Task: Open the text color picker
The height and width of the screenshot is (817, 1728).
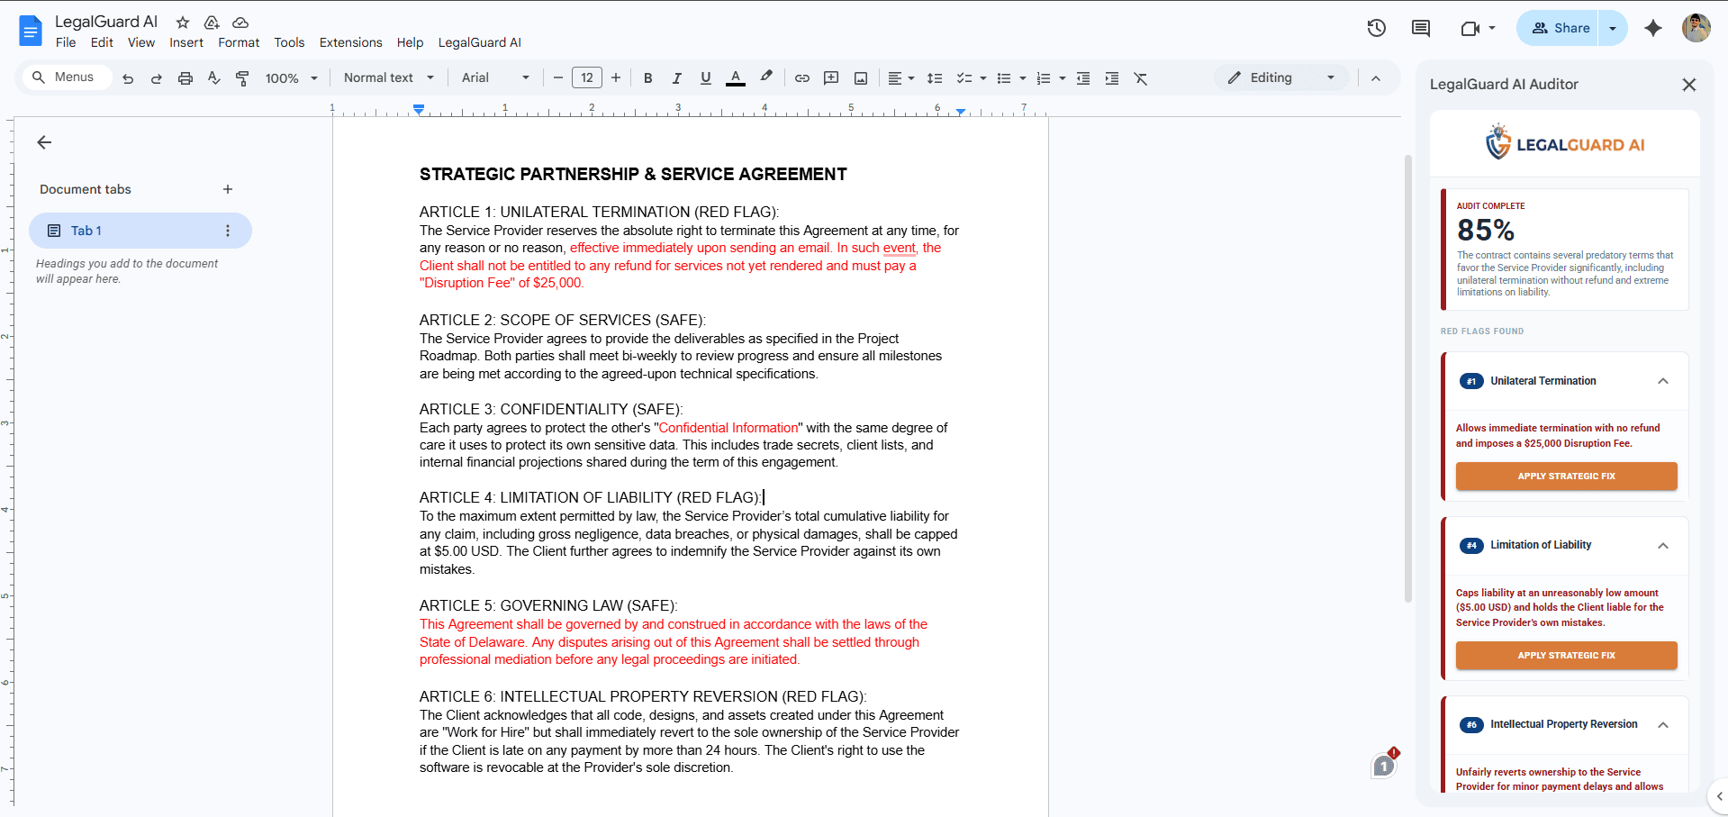Action: pos(736,78)
